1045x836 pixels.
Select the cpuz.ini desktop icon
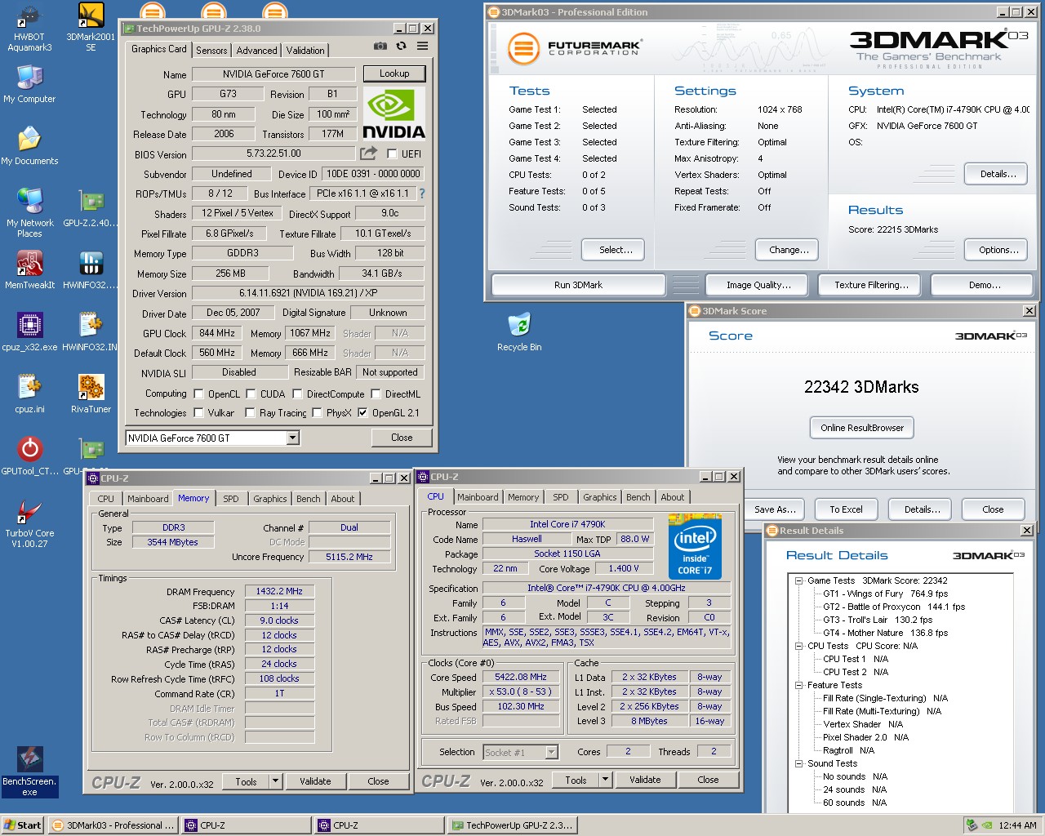pos(29,394)
